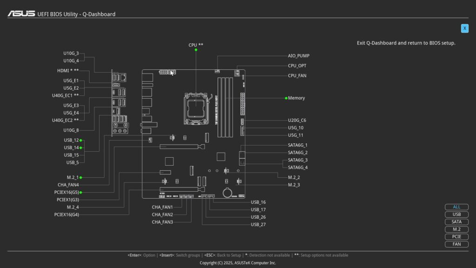476x268 pixels.
Task: Click the M.2_1 slot label
Action: (x=73, y=177)
